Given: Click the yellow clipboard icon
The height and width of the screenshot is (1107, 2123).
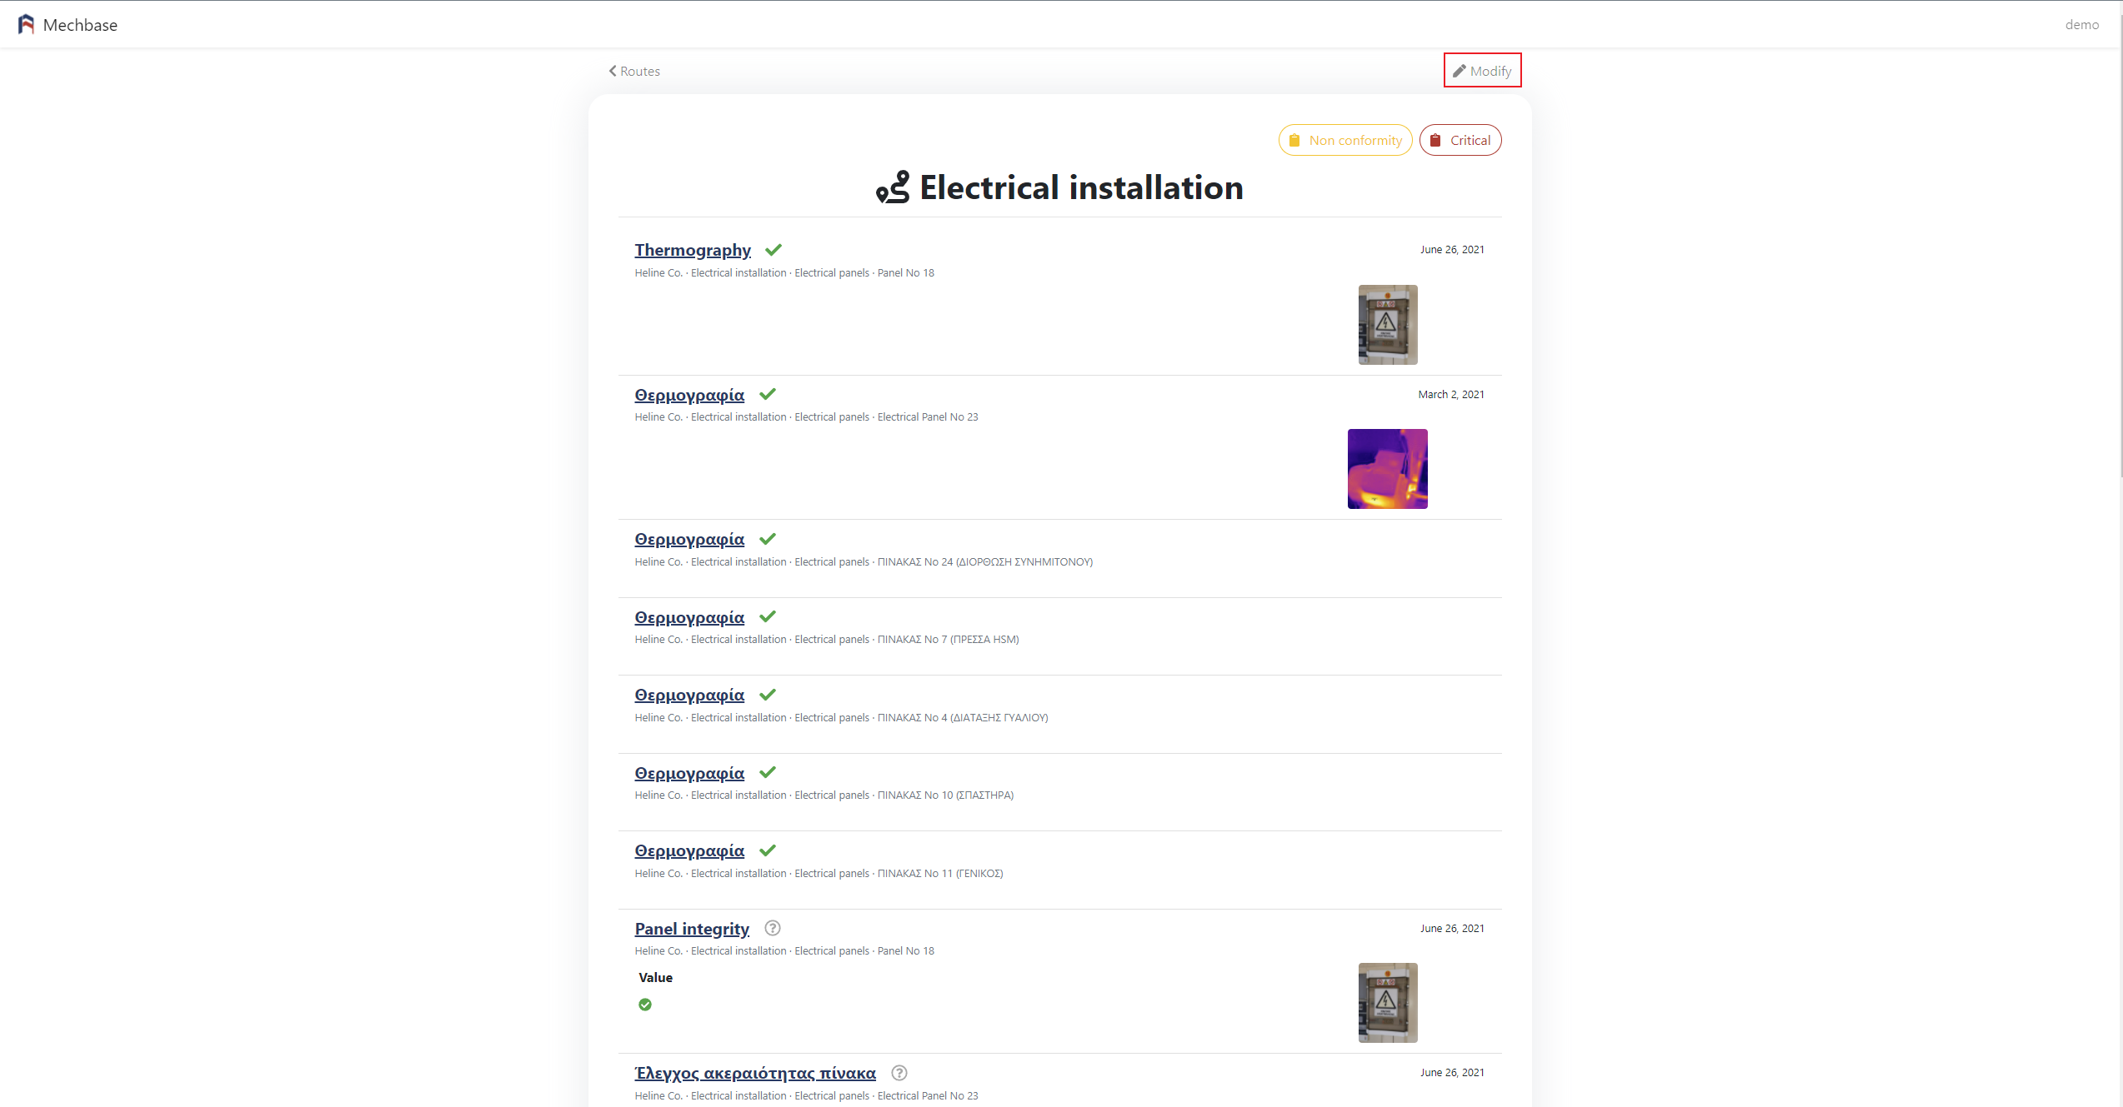Looking at the screenshot, I should 1294,141.
